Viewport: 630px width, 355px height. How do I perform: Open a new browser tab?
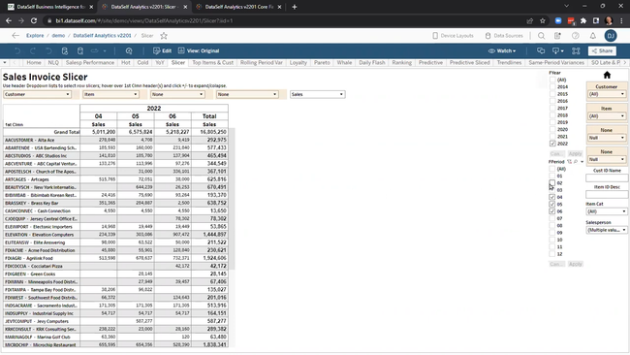pyautogui.click(x=294, y=7)
